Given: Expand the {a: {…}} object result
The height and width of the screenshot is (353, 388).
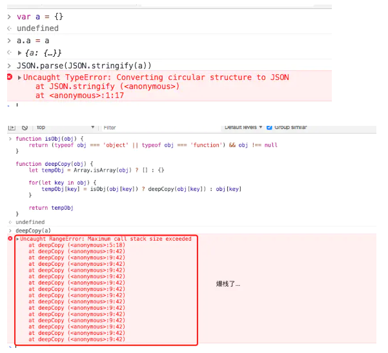Looking at the screenshot, I should pyautogui.click(x=19, y=53).
